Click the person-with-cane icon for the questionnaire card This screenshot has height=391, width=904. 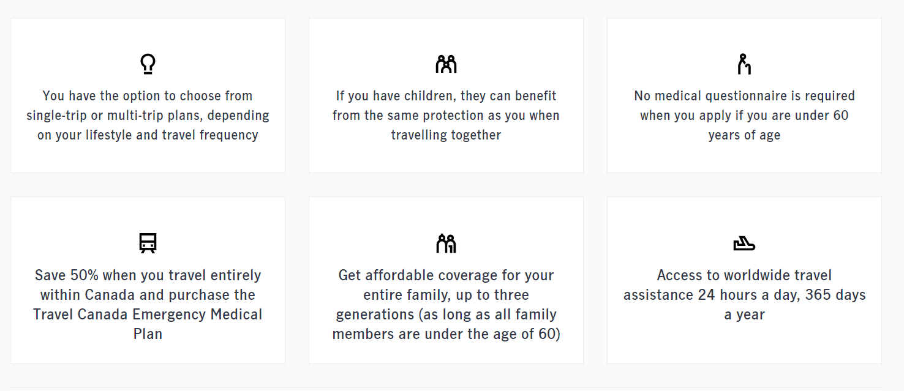[x=744, y=64]
